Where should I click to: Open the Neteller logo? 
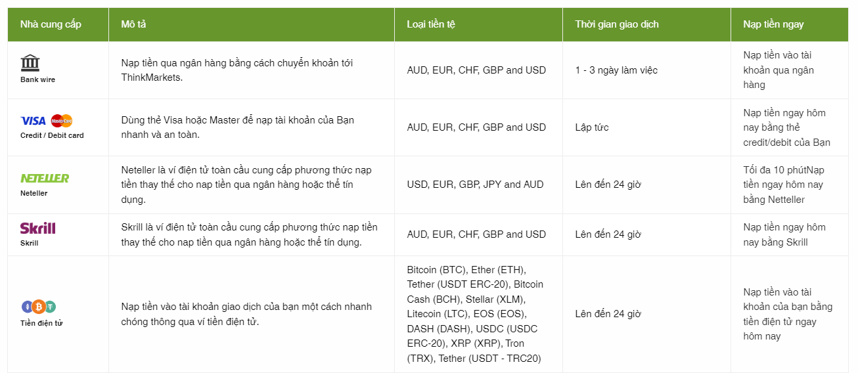pyautogui.click(x=45, y=178)
